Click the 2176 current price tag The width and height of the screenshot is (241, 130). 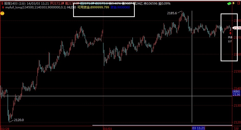click(x=237, y=28)
